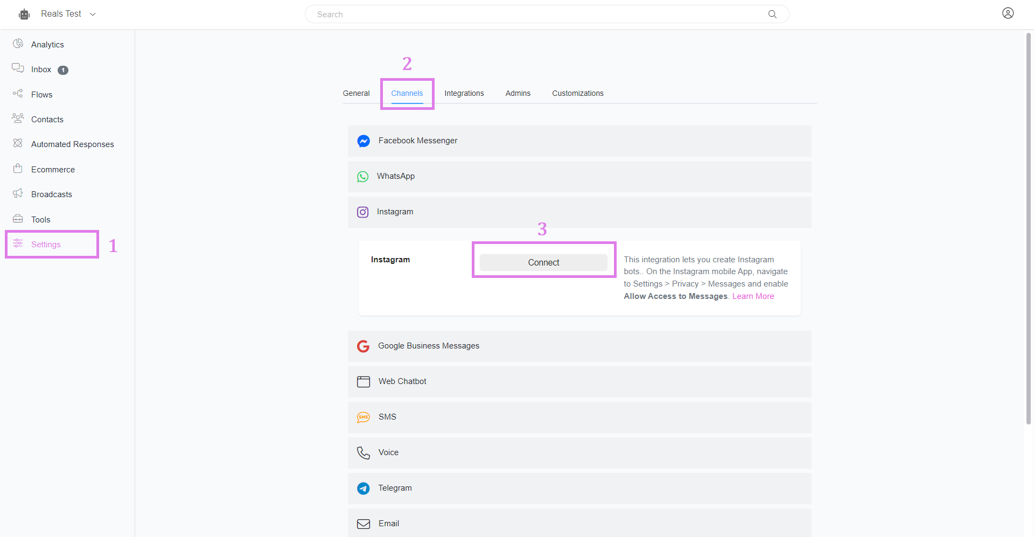This screenshot has height=537, width=1034.
Task: Open the user account icon
Action: click(1008, 13)
